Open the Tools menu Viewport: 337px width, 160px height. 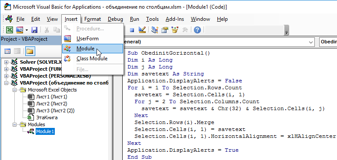tap(152, 19)
